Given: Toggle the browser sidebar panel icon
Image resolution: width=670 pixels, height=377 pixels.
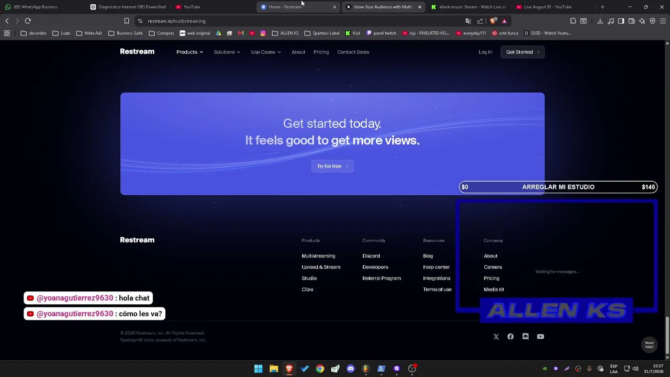Looking at the screenshot, I should (x=621, y=21).
